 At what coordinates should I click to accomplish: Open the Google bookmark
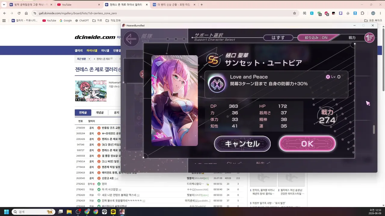[x=66, y=20]
